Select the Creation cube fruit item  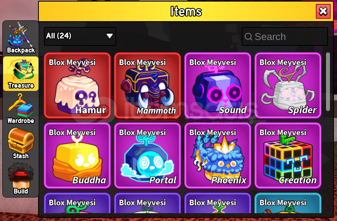click(288, 156)
